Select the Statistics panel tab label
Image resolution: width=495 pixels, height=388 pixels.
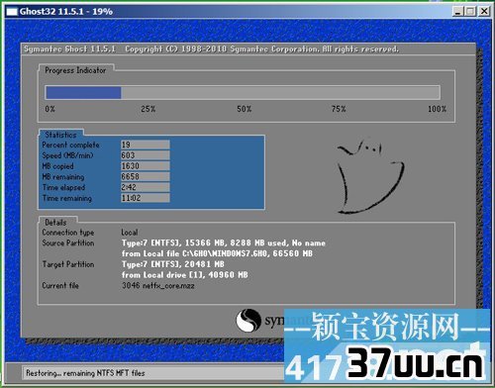[60, 135]
